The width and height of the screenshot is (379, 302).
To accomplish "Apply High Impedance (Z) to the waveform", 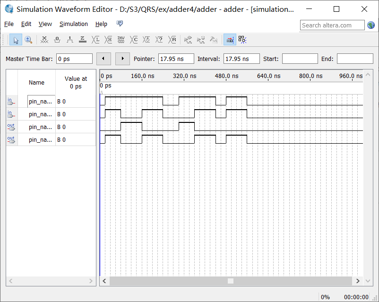I will click(x=83, y=40).
